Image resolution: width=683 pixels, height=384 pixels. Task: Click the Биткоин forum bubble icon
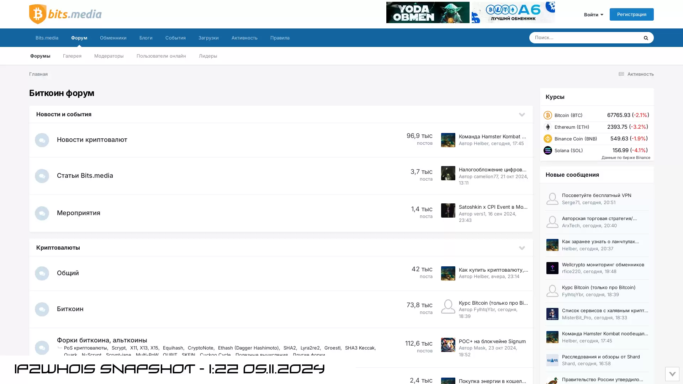click(x=42, y=309)
